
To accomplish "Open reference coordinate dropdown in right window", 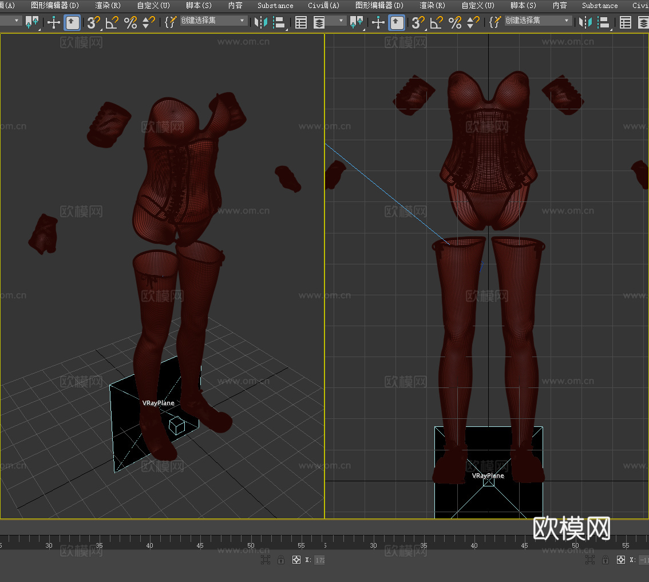I will pos(336,21).
